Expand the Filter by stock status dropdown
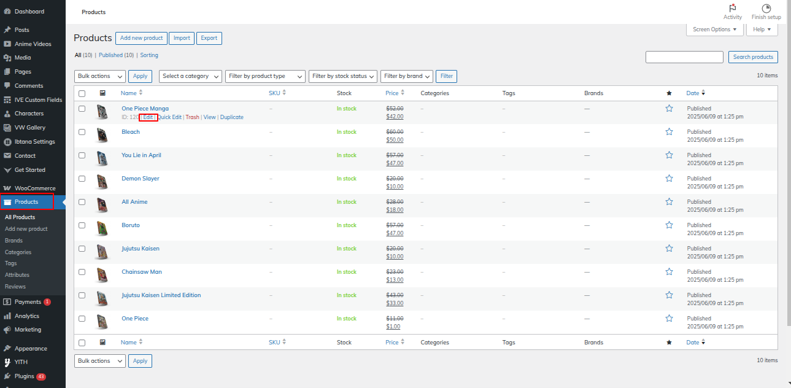This screenshot has height=388, width=791. 342,76
